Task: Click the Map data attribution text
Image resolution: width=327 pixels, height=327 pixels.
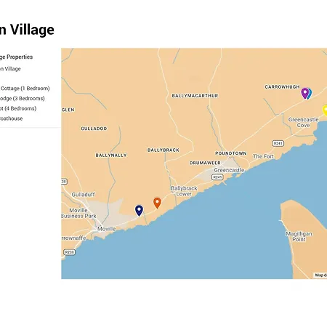Action: pyautogui.click(x=320, y=275)
